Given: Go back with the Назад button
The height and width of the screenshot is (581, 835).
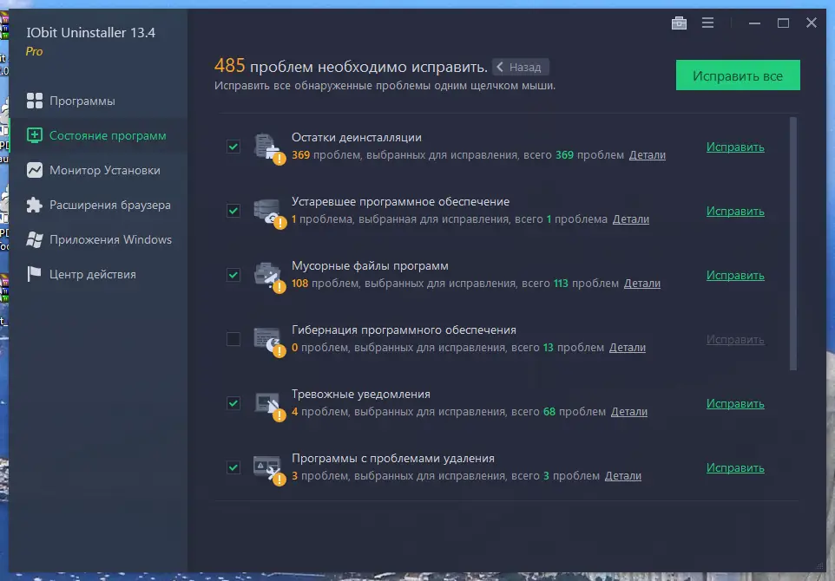Looking at the screenshot, I should pos(520,67).
